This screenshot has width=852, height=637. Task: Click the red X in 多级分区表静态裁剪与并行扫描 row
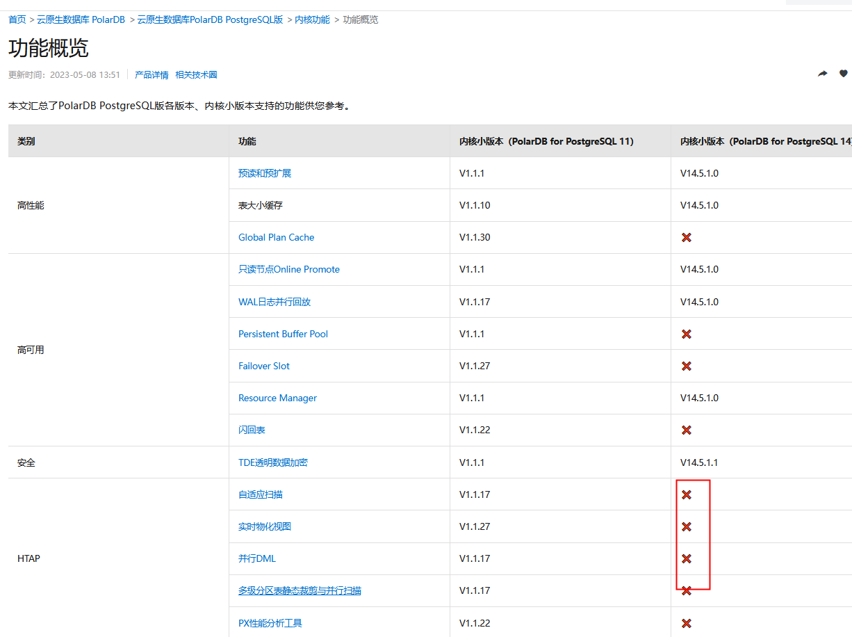coord(687,590)
